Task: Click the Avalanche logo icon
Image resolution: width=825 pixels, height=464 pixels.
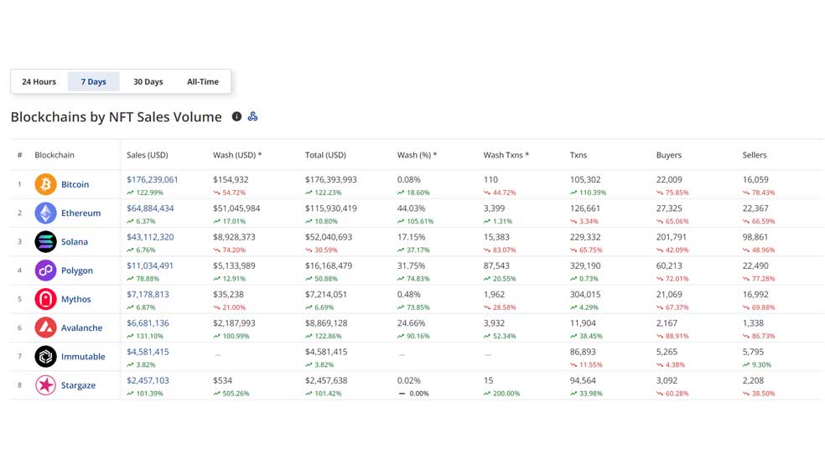Action: tap(46, 327)
